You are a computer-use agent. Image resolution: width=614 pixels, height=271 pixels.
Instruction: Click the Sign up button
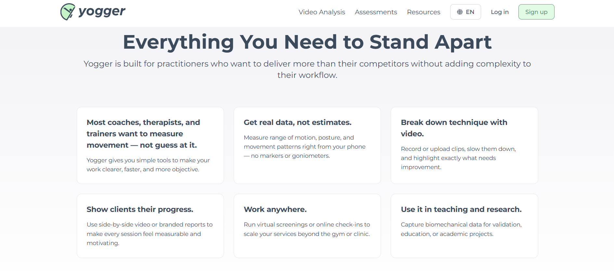[536, 12]
